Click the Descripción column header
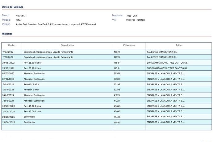 [x=67, y=45]
